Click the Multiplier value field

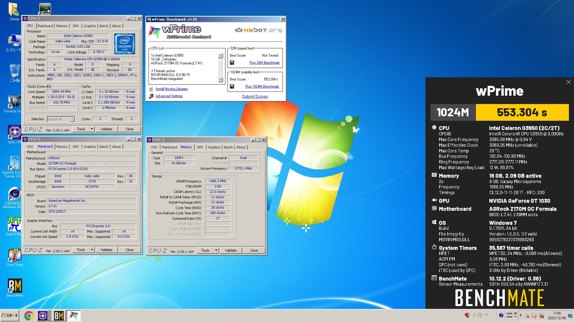(x=62, y=97)
